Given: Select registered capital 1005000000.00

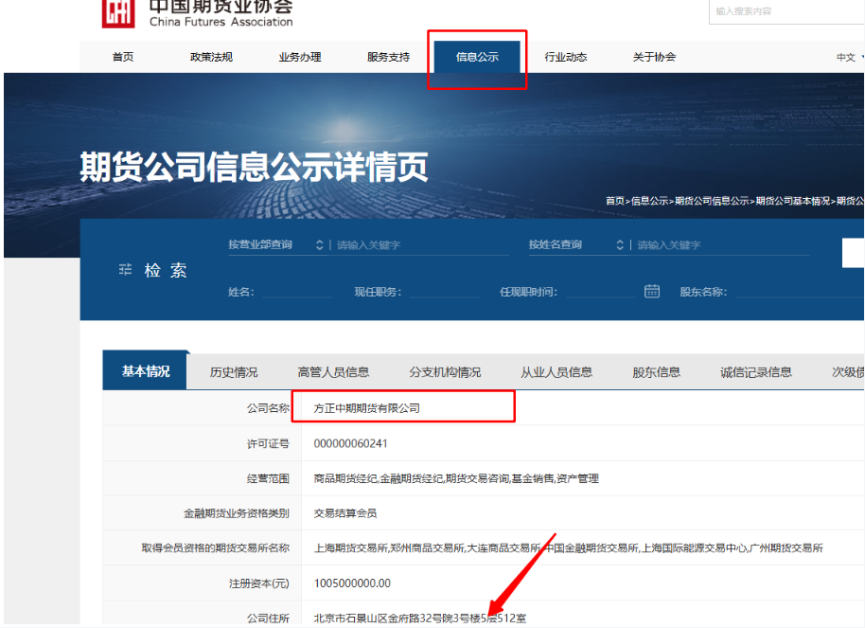Looking at the screenshot, I should [352, 583].
